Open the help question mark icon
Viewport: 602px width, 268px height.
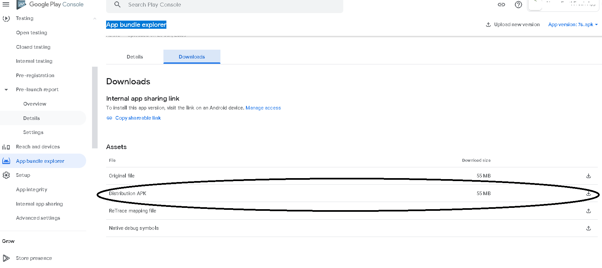click(518, 5)
